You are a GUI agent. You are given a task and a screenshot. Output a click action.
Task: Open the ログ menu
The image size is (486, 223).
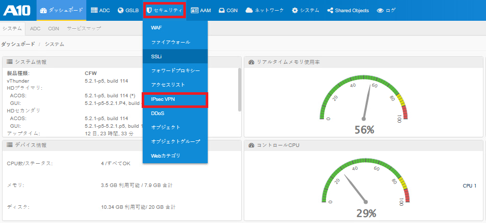point(386,10)
